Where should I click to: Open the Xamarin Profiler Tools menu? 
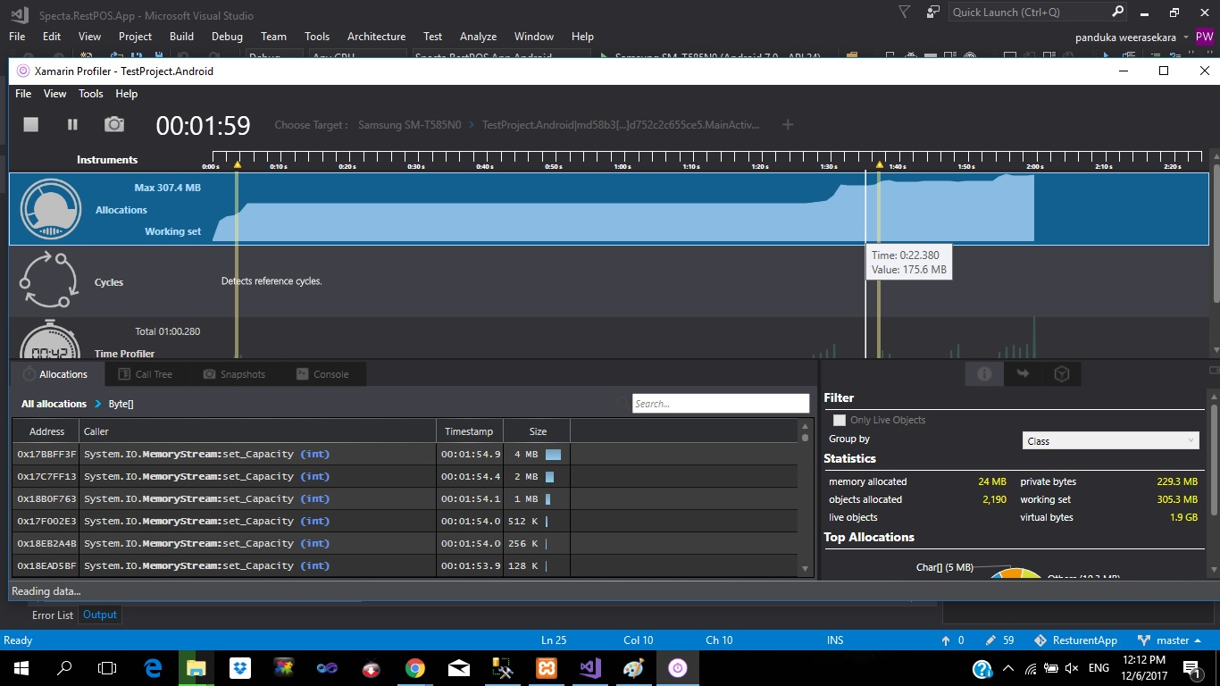[x=91, y=94]
